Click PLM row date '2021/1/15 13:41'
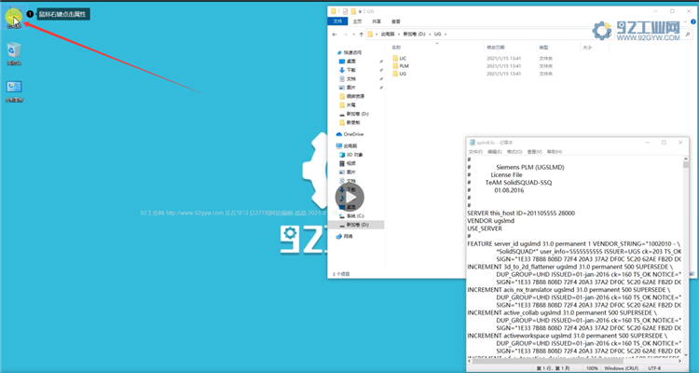 [x=503, y=66]
